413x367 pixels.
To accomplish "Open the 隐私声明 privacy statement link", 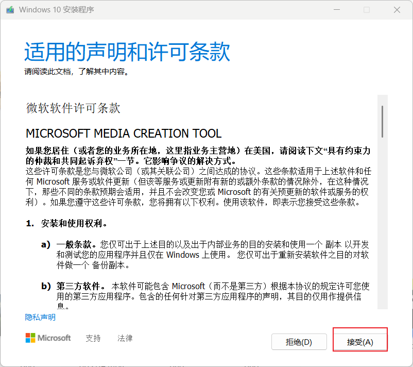I will [x=40, y=317].
